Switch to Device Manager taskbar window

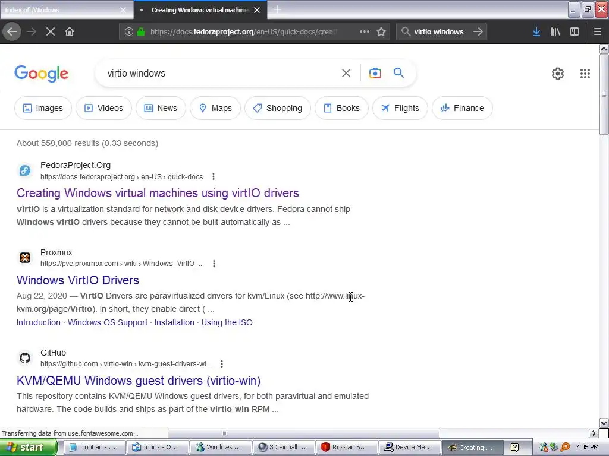click(410, 447)
